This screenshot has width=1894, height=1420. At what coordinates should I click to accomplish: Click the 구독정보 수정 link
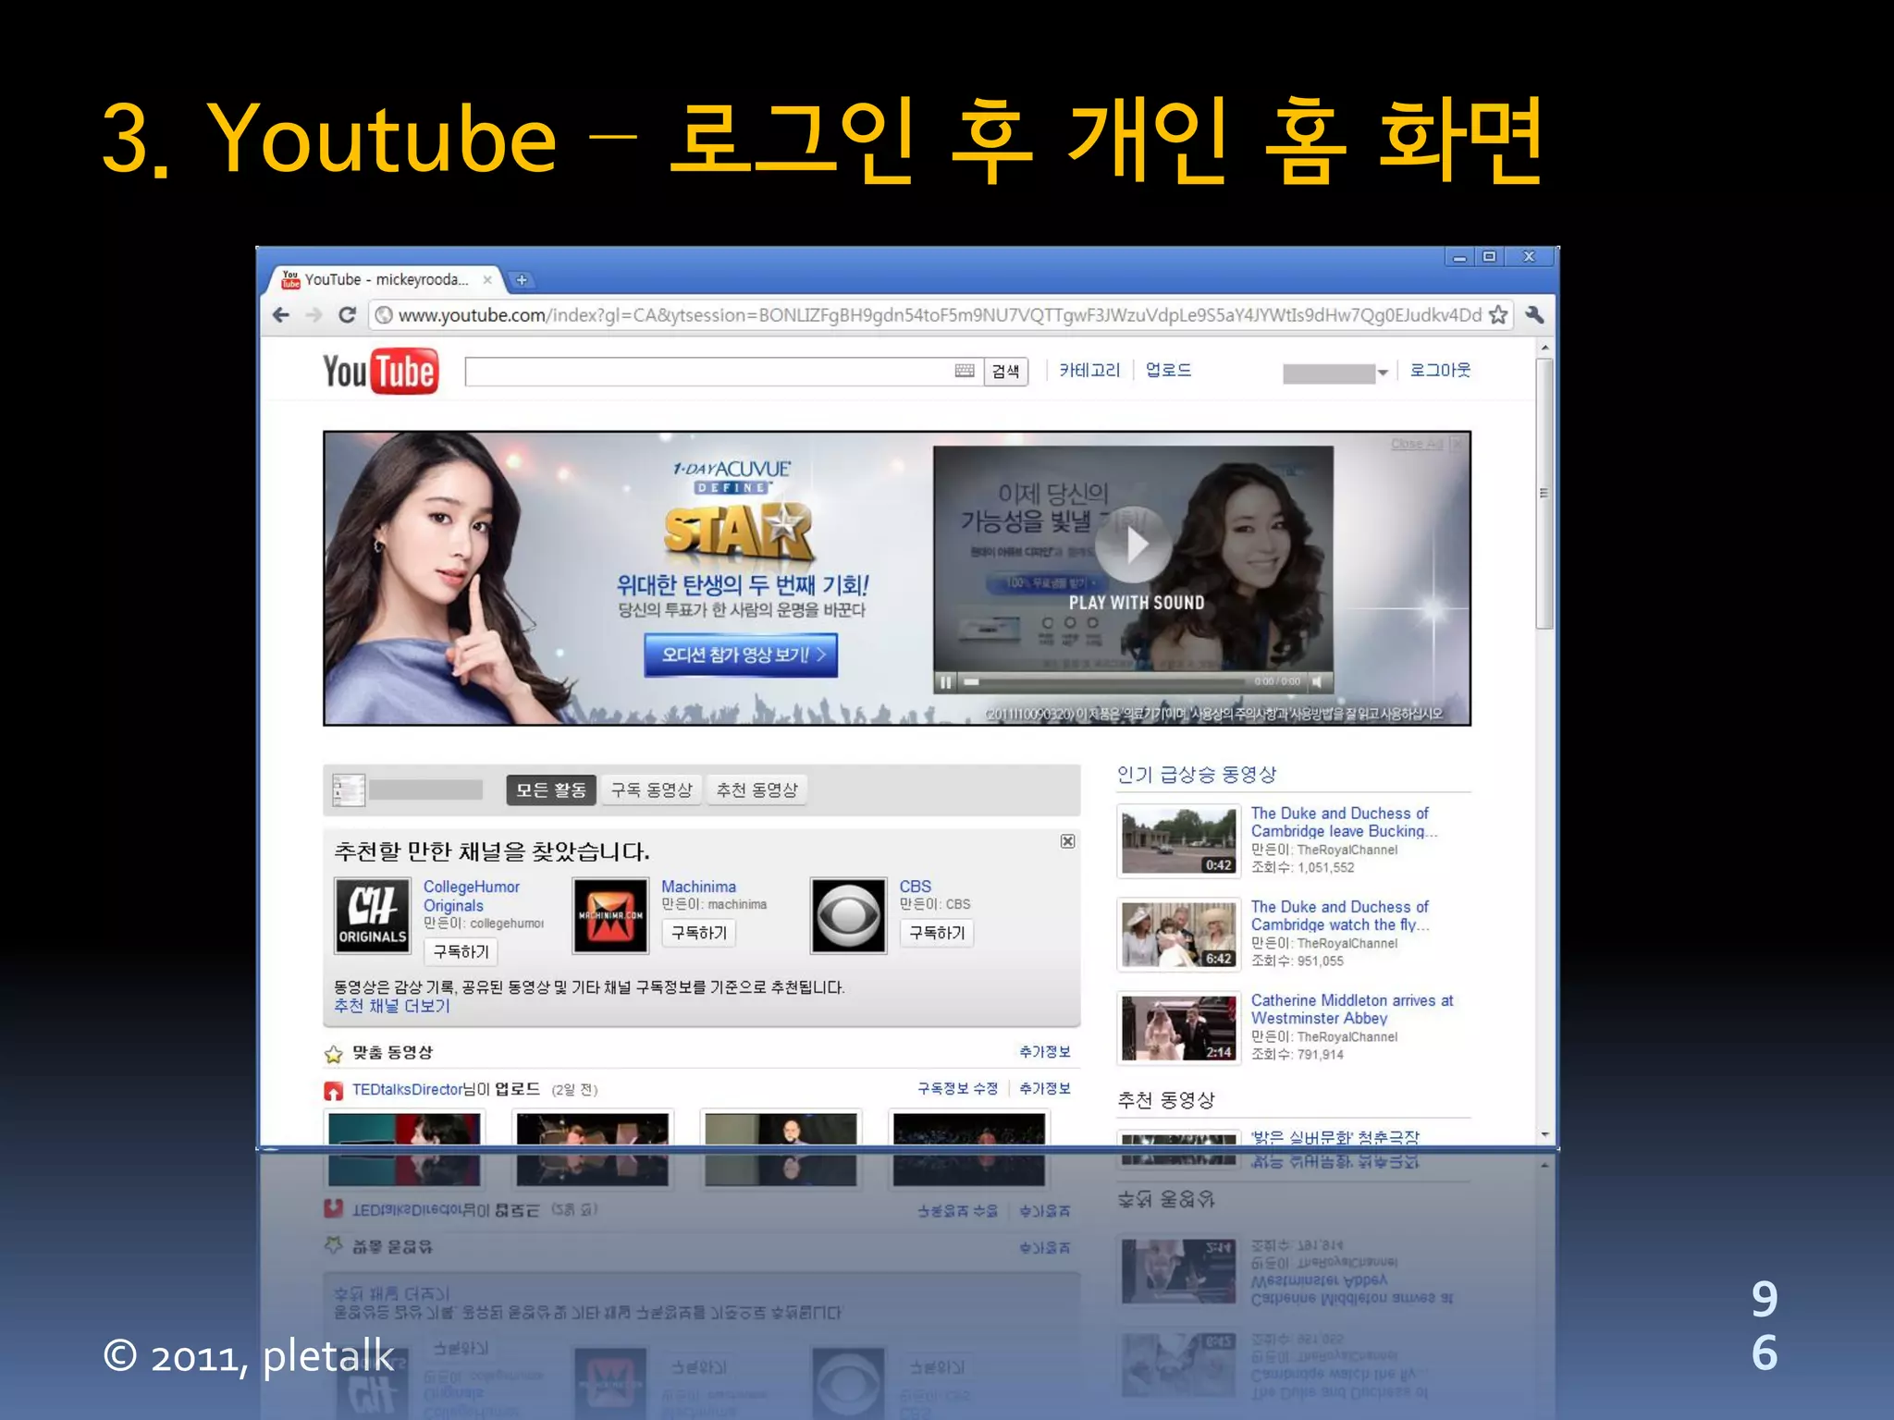pyautogui.click(x=957, y=1089)
